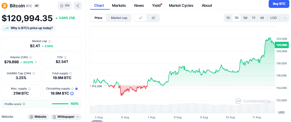Click the 10 Aug date on the axis
This screenshot has height=122, width=291.
[230, 117]
